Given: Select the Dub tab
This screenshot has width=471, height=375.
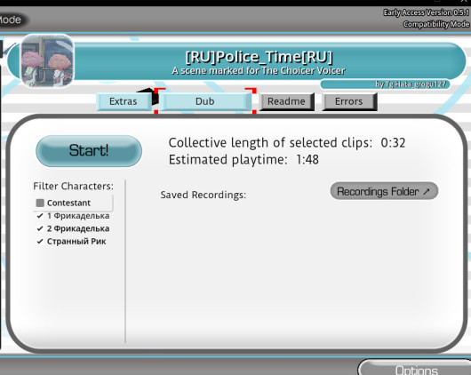Looking at the screenshot, I should pyautogui.click(x=205, y=101).
